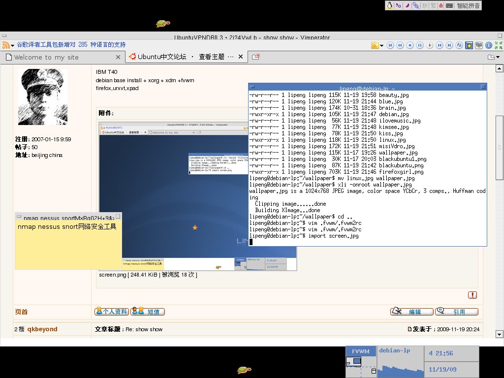Click the red lock icon in input bar
The height and width of the screenshot is (378, 504).
click(x=441, y=5)
